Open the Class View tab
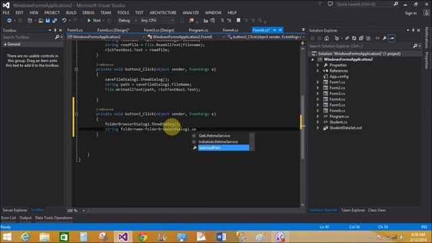432x243 pixels. (377, 210)
